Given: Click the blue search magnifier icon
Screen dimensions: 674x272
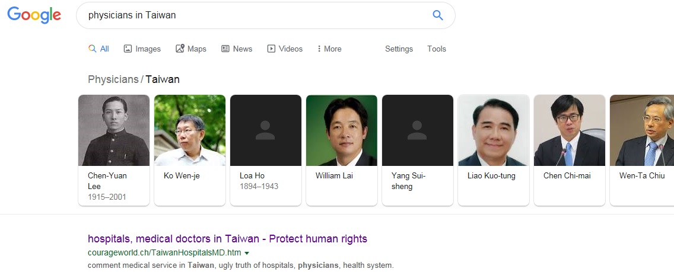Looking at the screenshot, I should pyautogui.click(x=438, y=15).
